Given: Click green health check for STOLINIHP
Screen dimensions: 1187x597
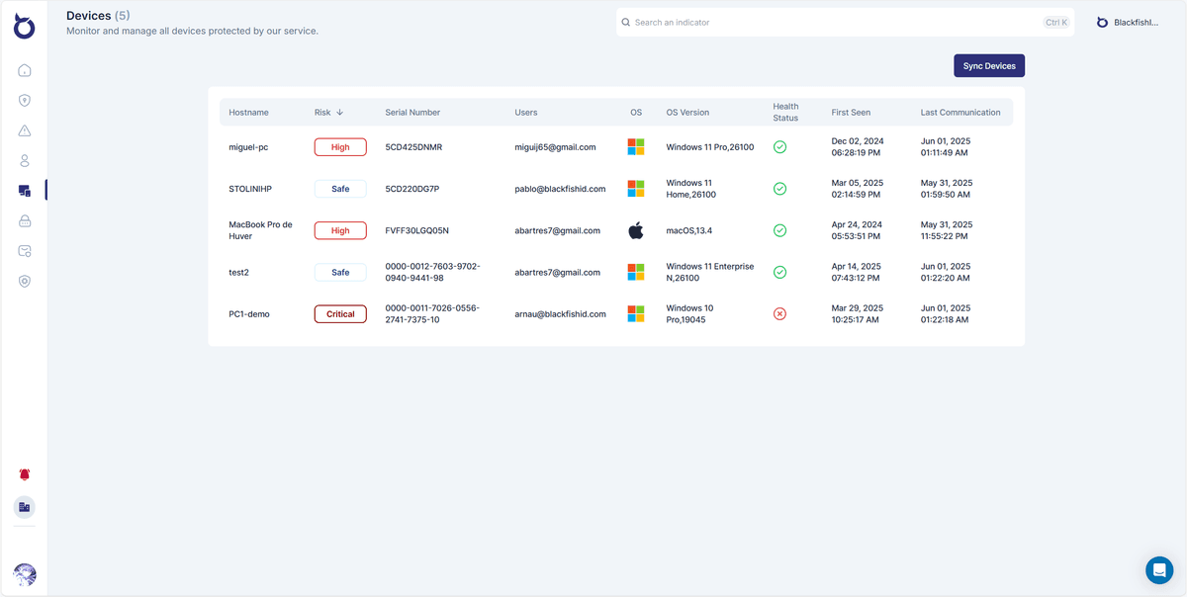Looking at the screenshot, I should point(779,188).
